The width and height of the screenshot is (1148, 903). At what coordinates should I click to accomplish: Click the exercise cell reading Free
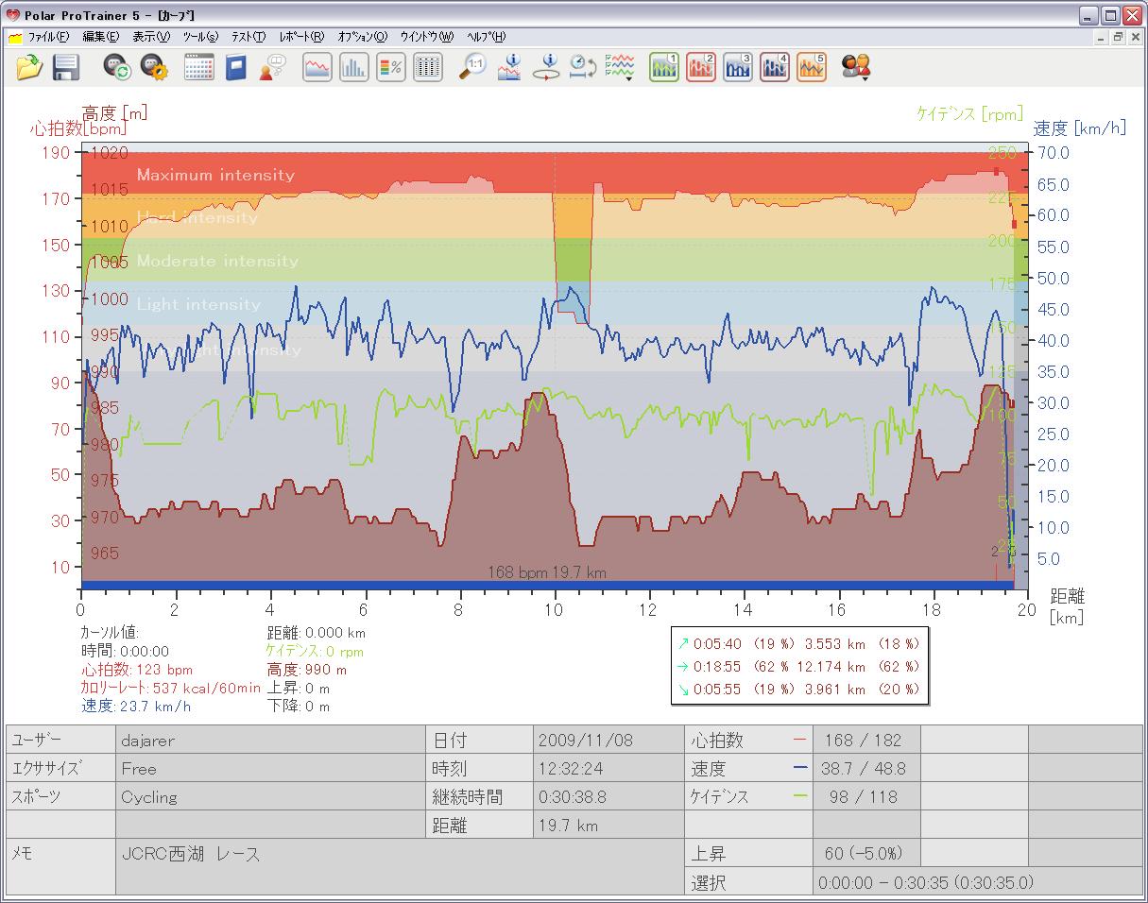269,768
